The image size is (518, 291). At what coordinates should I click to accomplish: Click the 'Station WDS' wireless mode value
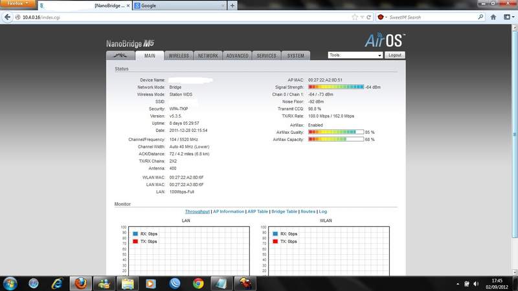181,94
